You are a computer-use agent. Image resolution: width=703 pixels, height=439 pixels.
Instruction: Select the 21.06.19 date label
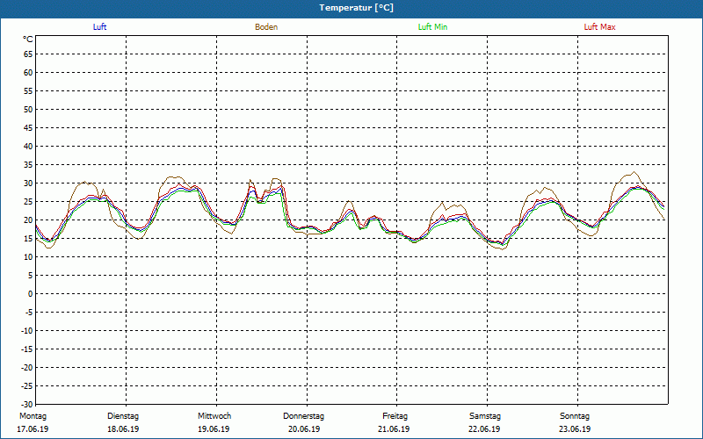[394, 429]
